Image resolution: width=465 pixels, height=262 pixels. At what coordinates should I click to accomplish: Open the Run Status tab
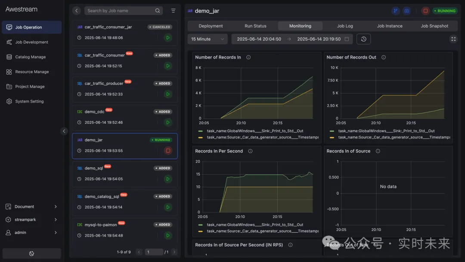[x=255, y=26]
